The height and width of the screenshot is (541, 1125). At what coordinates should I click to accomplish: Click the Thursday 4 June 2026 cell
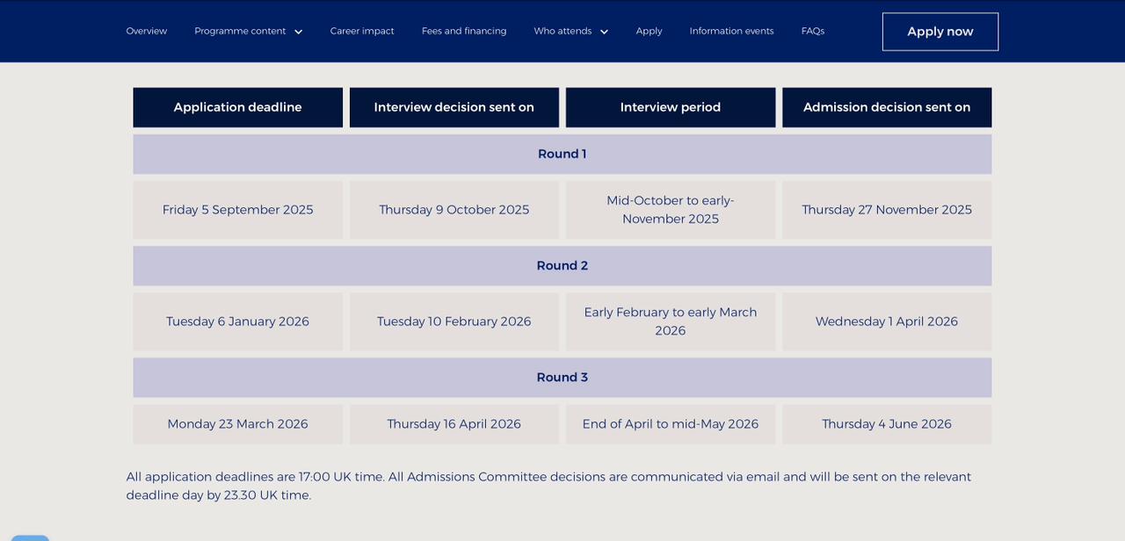(x=886, y=423)
